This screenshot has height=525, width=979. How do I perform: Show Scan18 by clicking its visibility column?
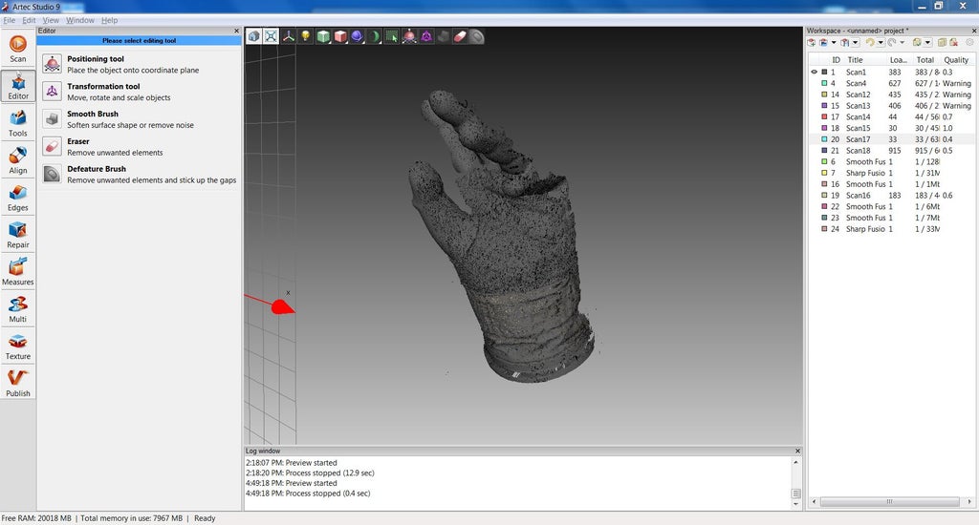[815, 151]
